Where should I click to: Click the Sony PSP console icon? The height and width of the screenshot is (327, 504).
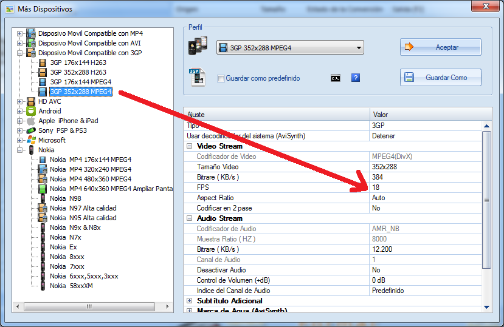[x=31, y=130]
